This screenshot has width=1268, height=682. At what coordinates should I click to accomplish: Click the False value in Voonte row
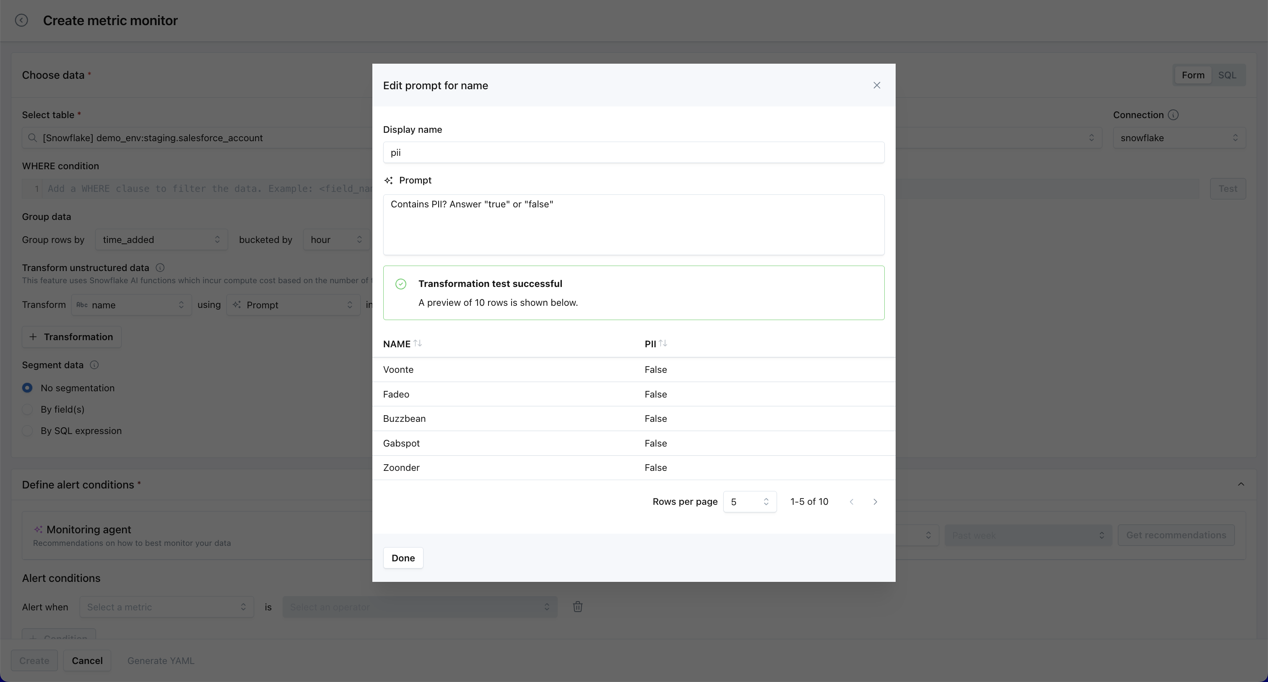point(656,370)
